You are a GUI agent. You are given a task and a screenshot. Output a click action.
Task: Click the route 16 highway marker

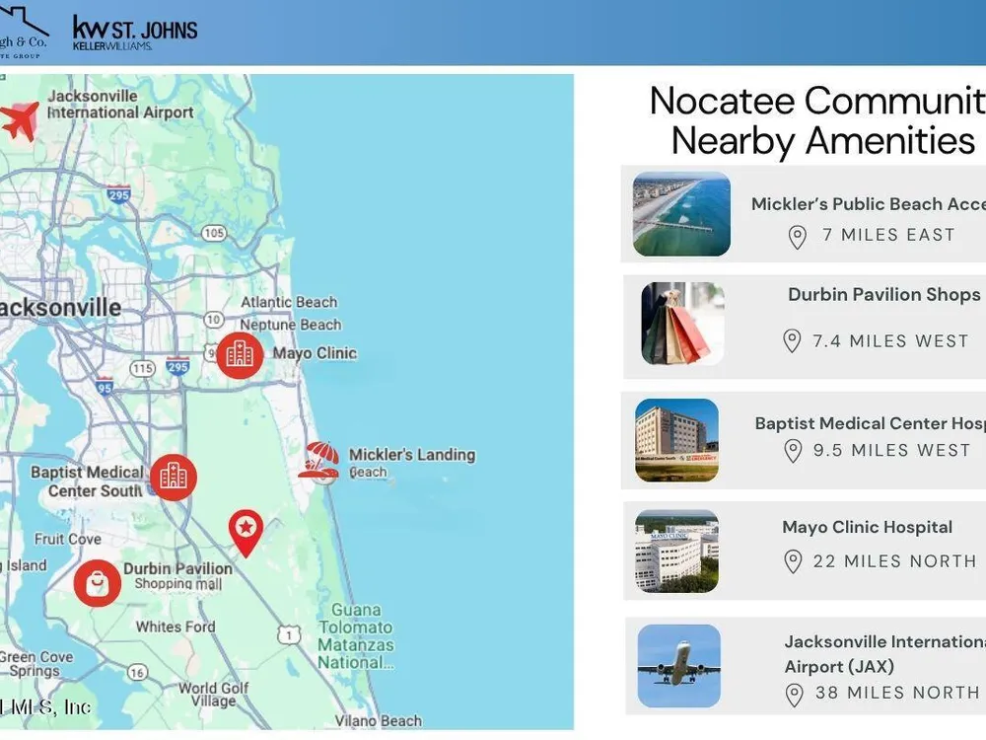tap(137, 672)
